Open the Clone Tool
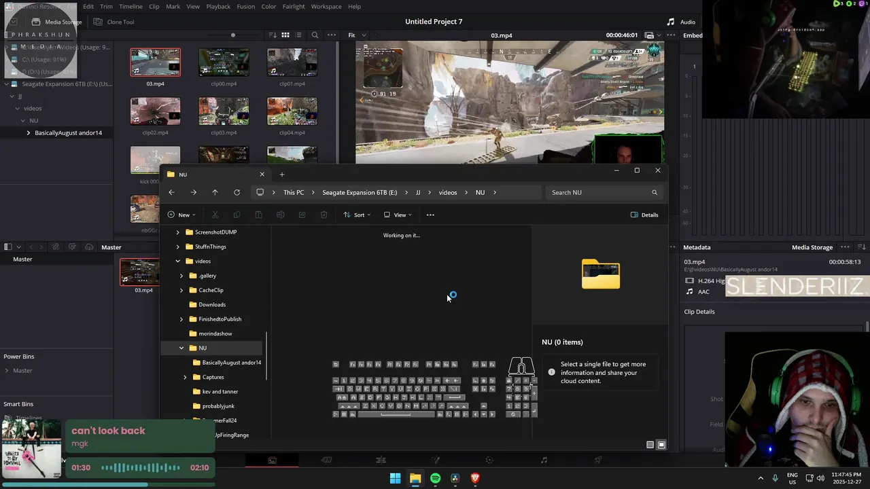 pos(114,22)
